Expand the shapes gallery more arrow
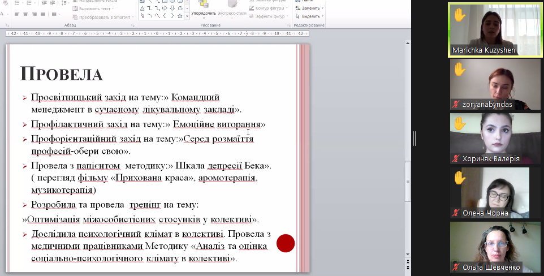 click(x=186, y=16)
